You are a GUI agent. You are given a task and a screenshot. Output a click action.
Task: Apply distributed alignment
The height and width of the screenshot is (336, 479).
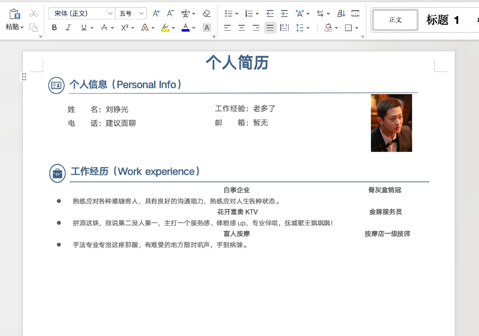coord(284,27)
